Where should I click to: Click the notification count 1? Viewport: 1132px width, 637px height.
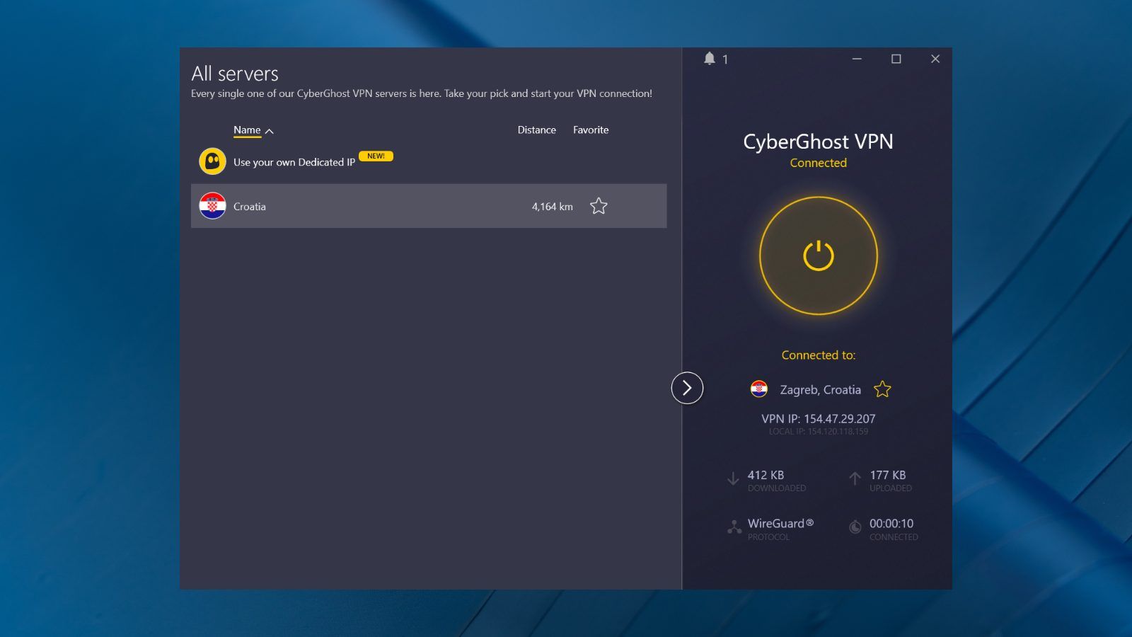[x=725, y=59]
